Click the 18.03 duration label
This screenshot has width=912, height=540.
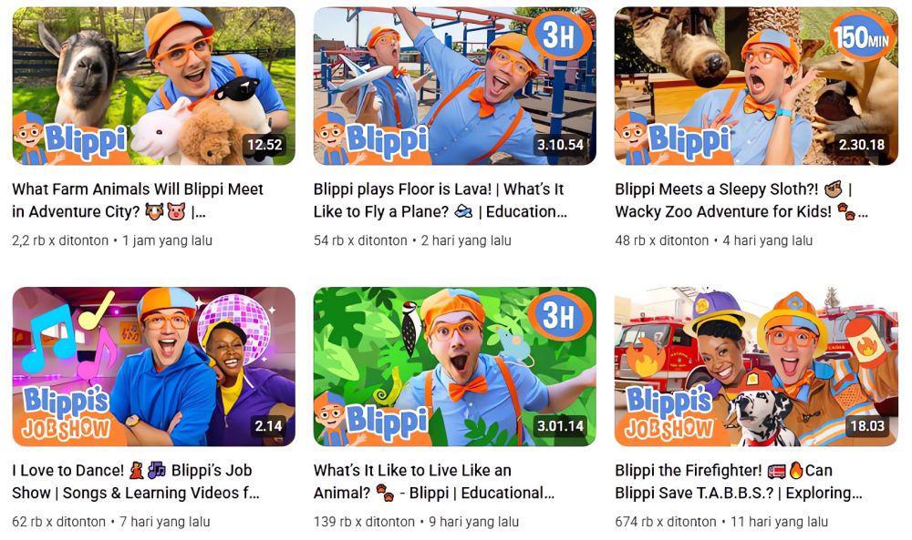coord(867,426)
